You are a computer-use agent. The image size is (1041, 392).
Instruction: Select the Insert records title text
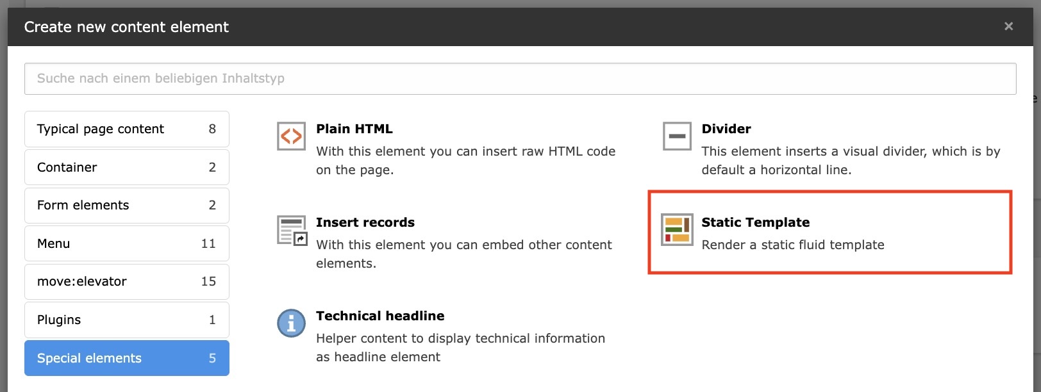click(365, 222)
